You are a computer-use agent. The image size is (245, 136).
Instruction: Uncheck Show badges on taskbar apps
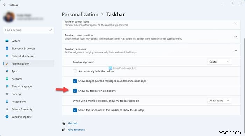tap(75, 81)
